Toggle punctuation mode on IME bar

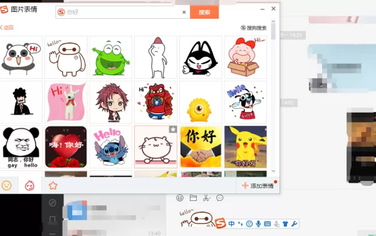240,223
